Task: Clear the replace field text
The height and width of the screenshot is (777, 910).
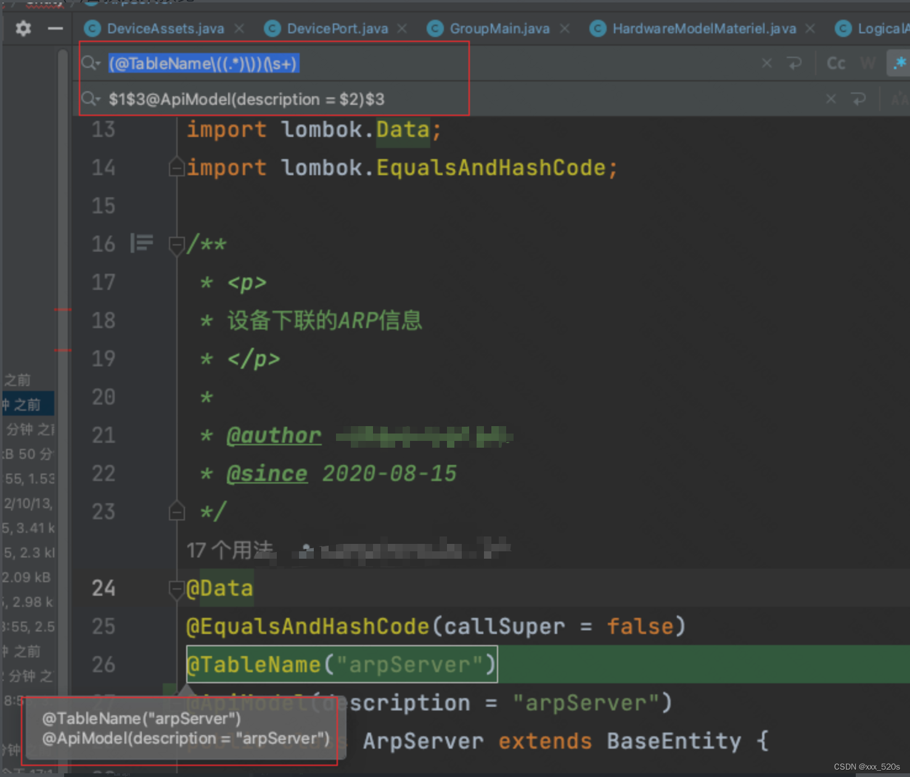Action: point(831,99)
